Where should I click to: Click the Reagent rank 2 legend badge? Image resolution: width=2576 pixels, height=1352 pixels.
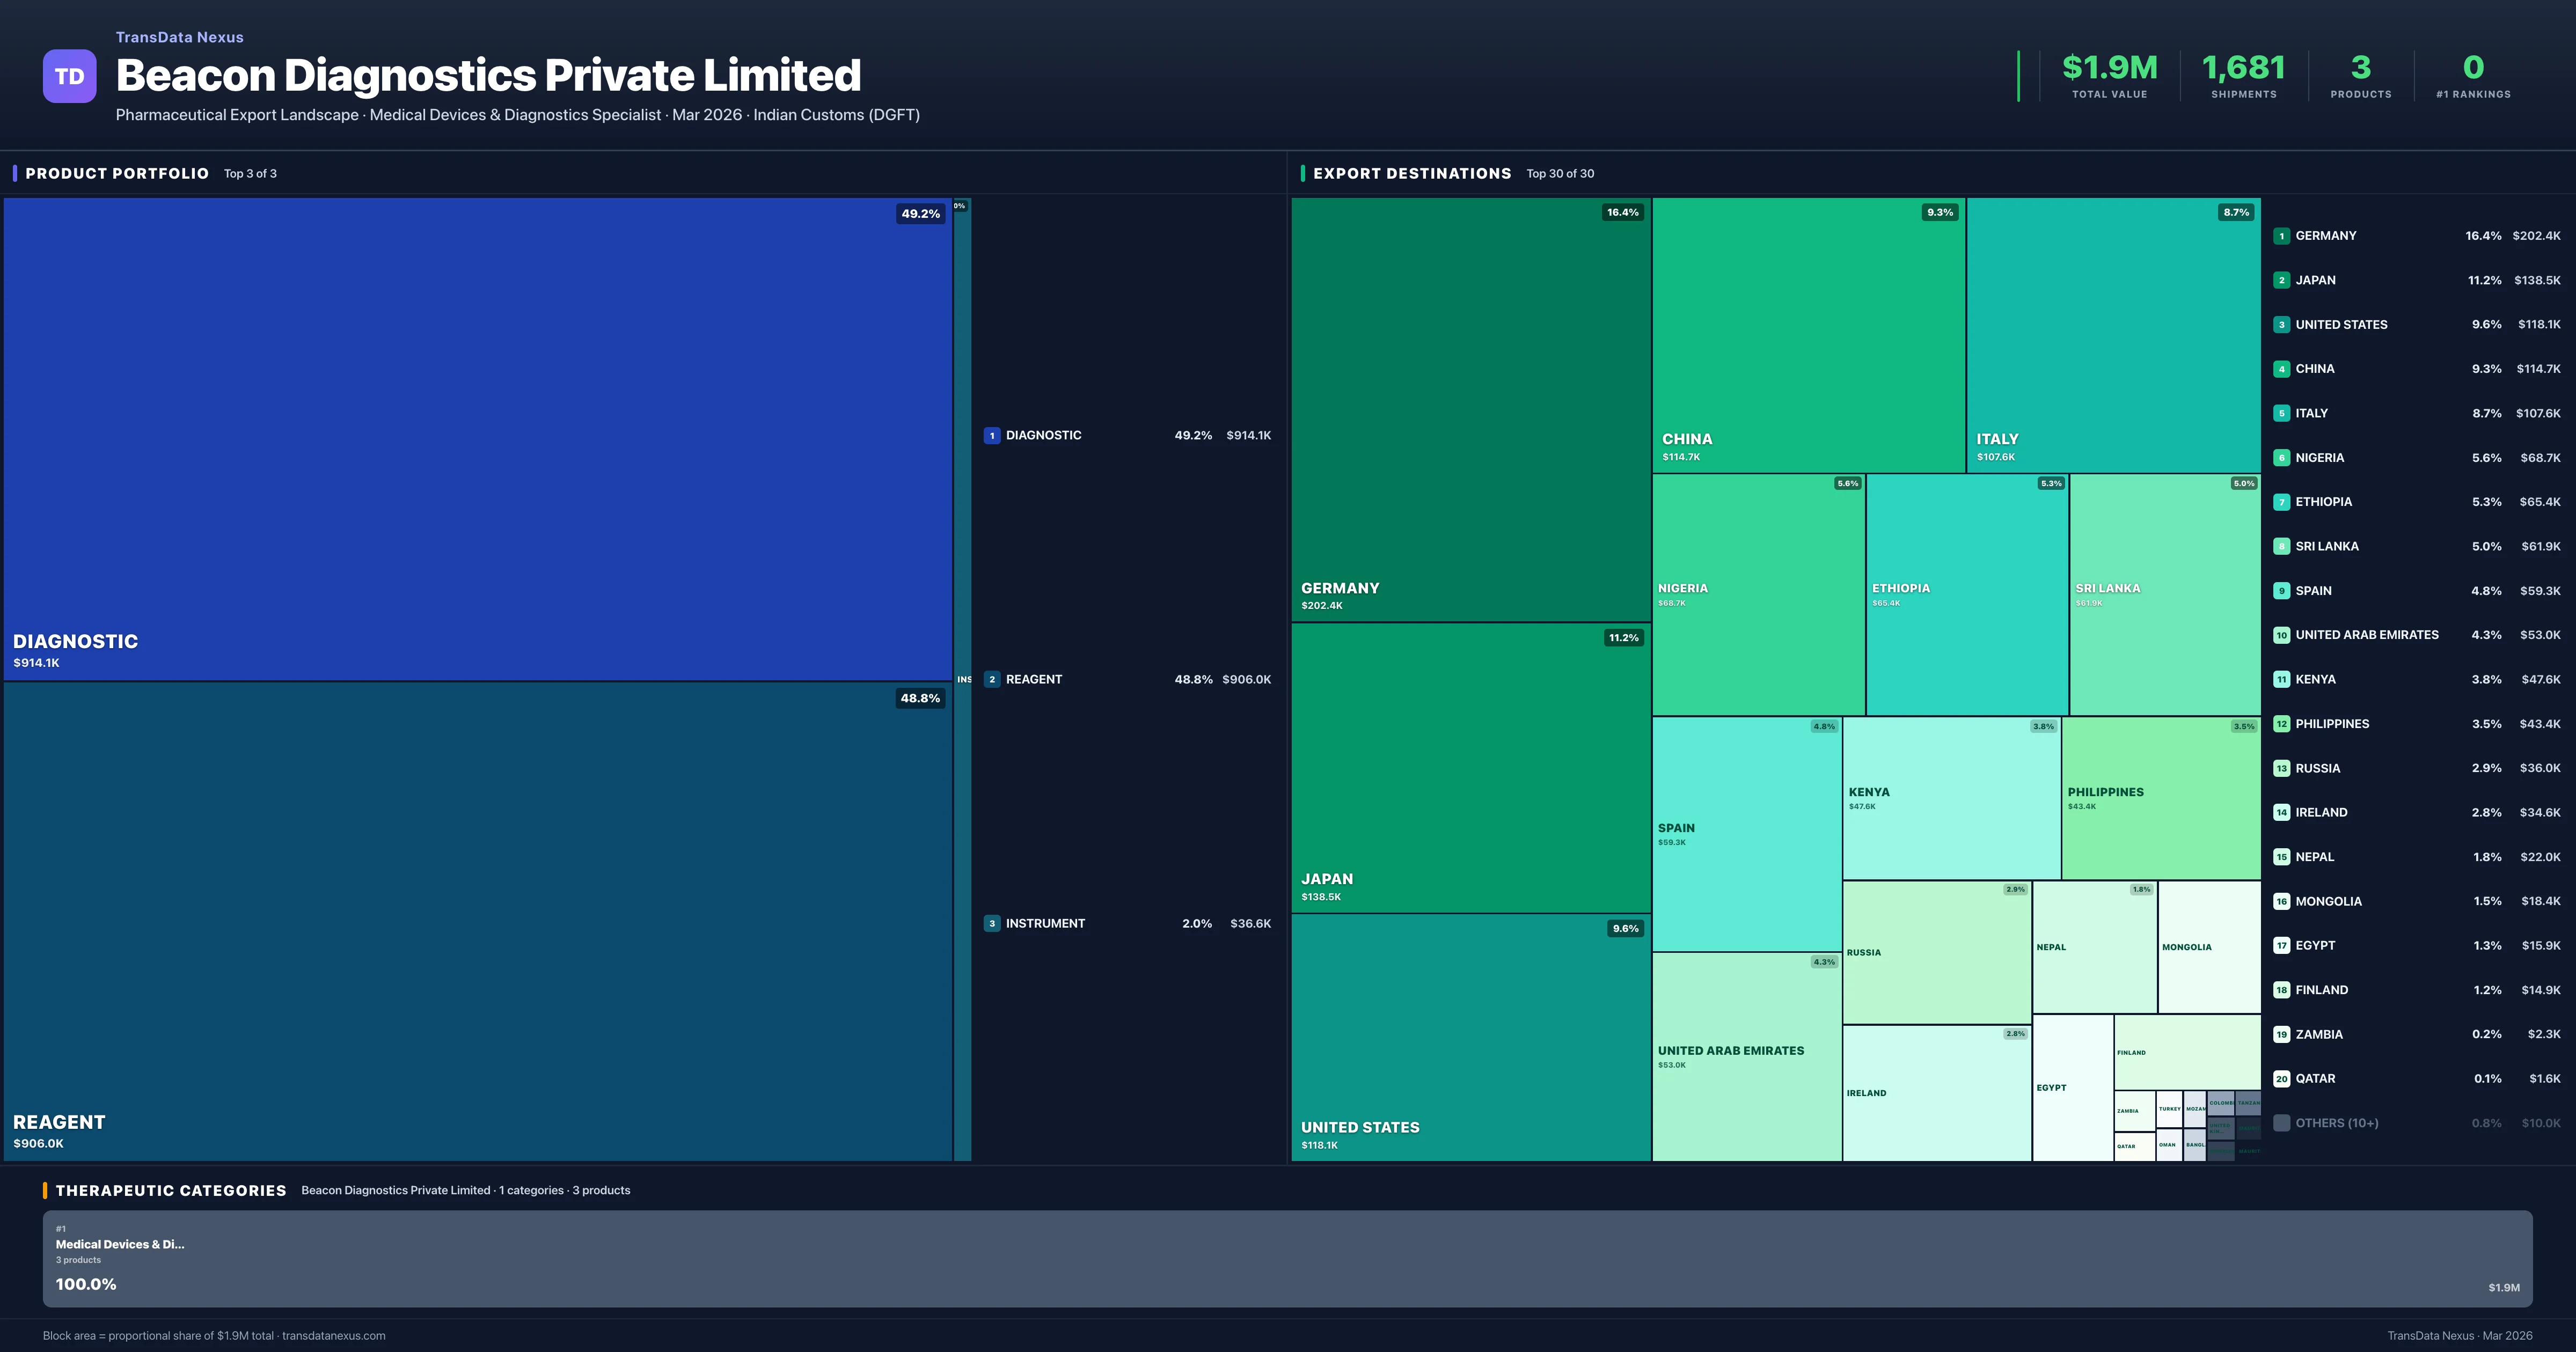(x=991, y=679)
